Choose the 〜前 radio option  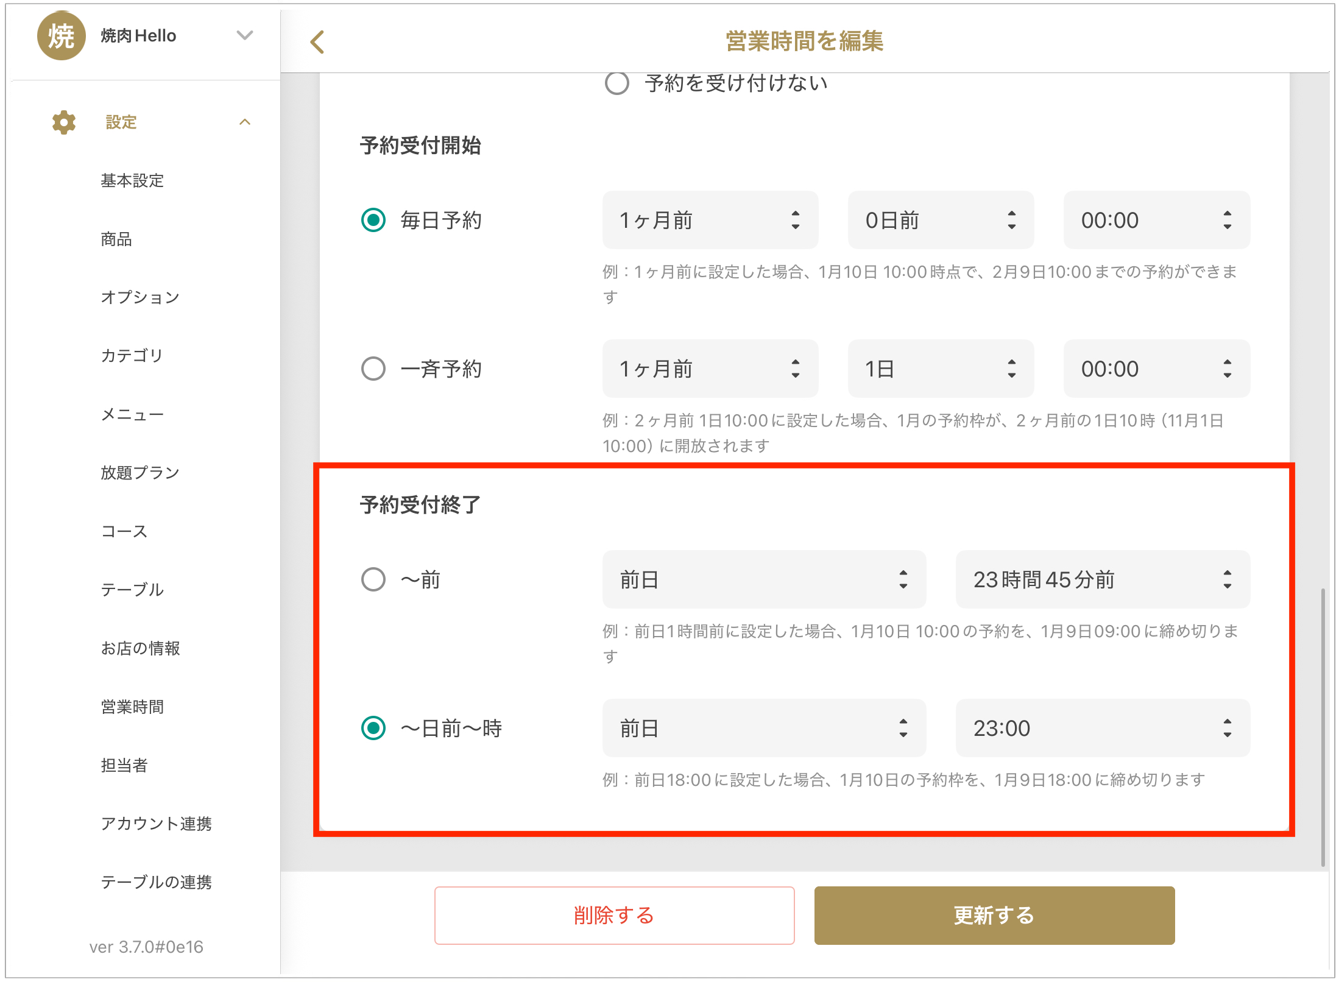tap(373, 579)
